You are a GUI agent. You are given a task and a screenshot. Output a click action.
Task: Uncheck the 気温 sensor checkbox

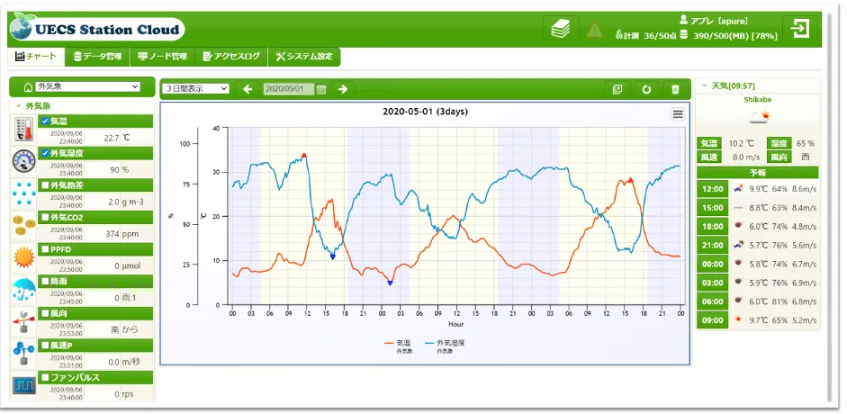45,121
